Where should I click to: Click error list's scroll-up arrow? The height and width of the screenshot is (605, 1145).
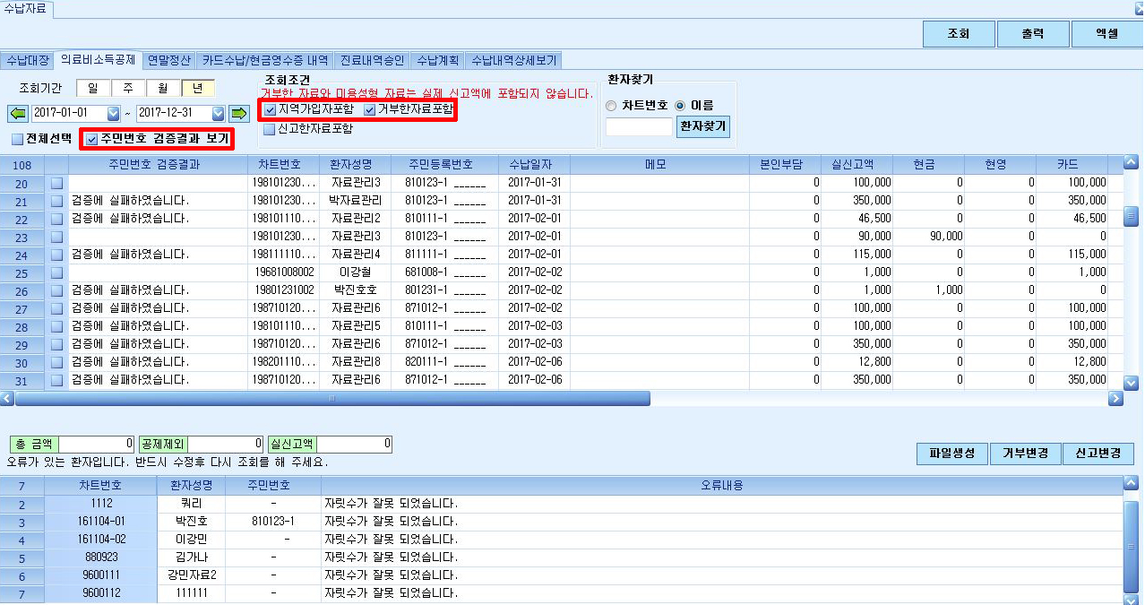point(1131,485)
